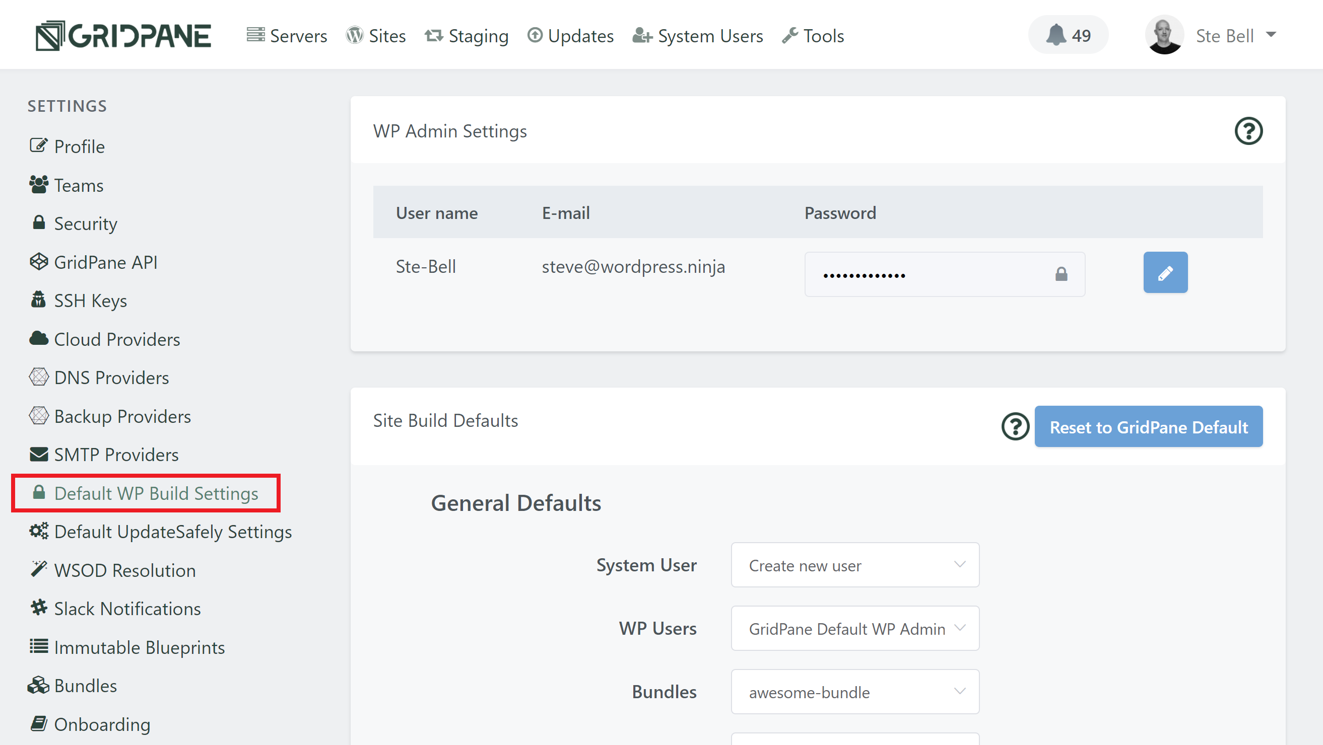Click the lock icon in password field
Screen dimensions: 1323x745
(1061, 274)
